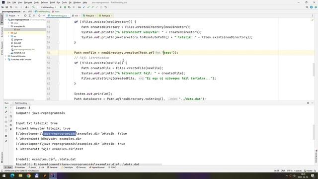Open Chrome from the Windows taskbar
This screenshot has width=318, height=179.
[x=29, y=176]
